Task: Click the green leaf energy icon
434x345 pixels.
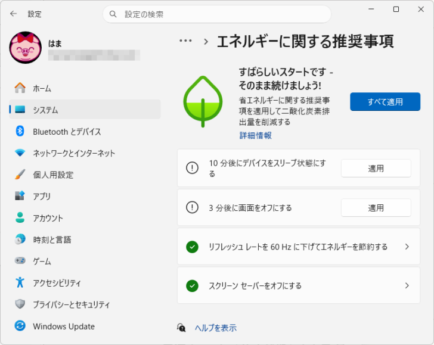Action: (203, 101)
